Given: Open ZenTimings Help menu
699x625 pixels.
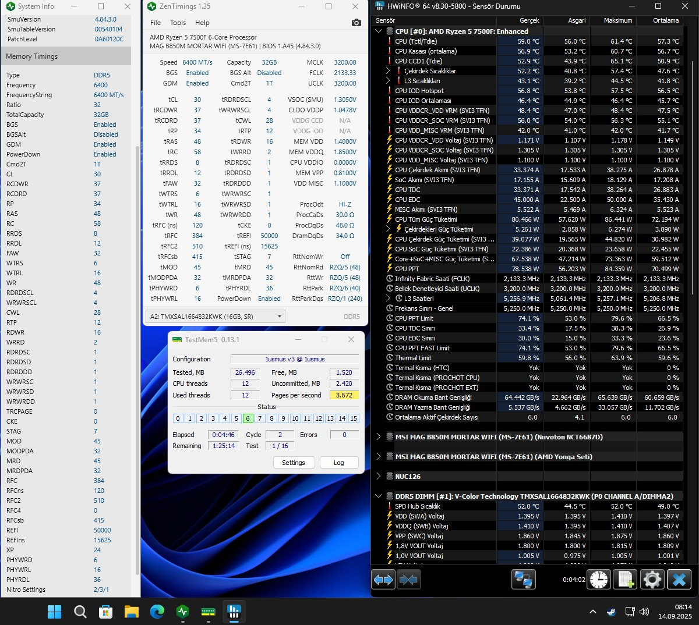Looking at the screenshot, I should [x=202, y=23].
